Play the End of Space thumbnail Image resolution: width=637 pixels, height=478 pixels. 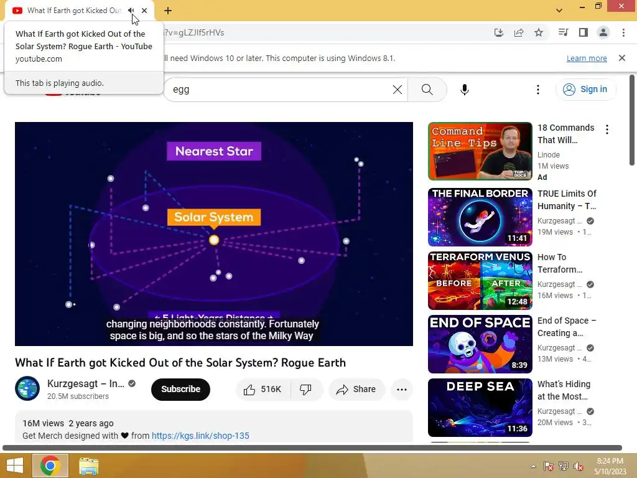tap(480, 344)
